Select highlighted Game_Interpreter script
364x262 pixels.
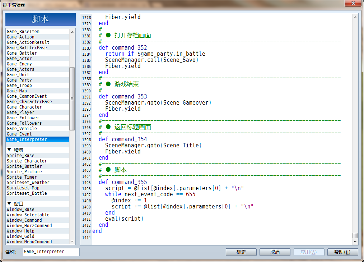37,139
